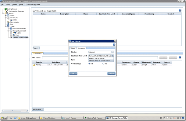This screenshot has height=121, width=186.
Task: Expand the VSA2 tree node
Action: pos(11,35)
